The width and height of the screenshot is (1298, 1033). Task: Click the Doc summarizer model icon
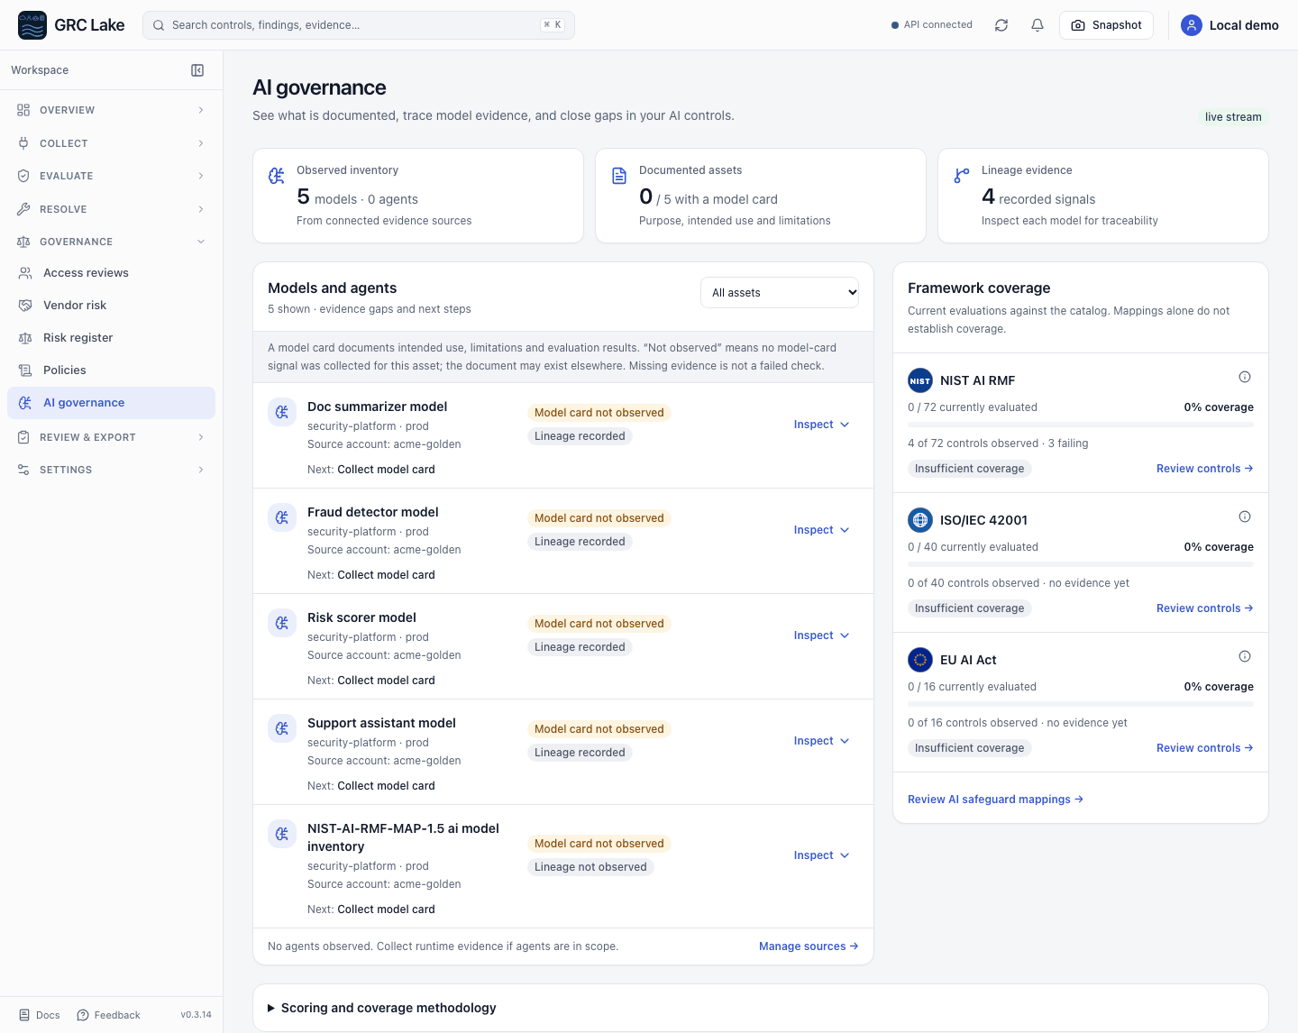282,412
